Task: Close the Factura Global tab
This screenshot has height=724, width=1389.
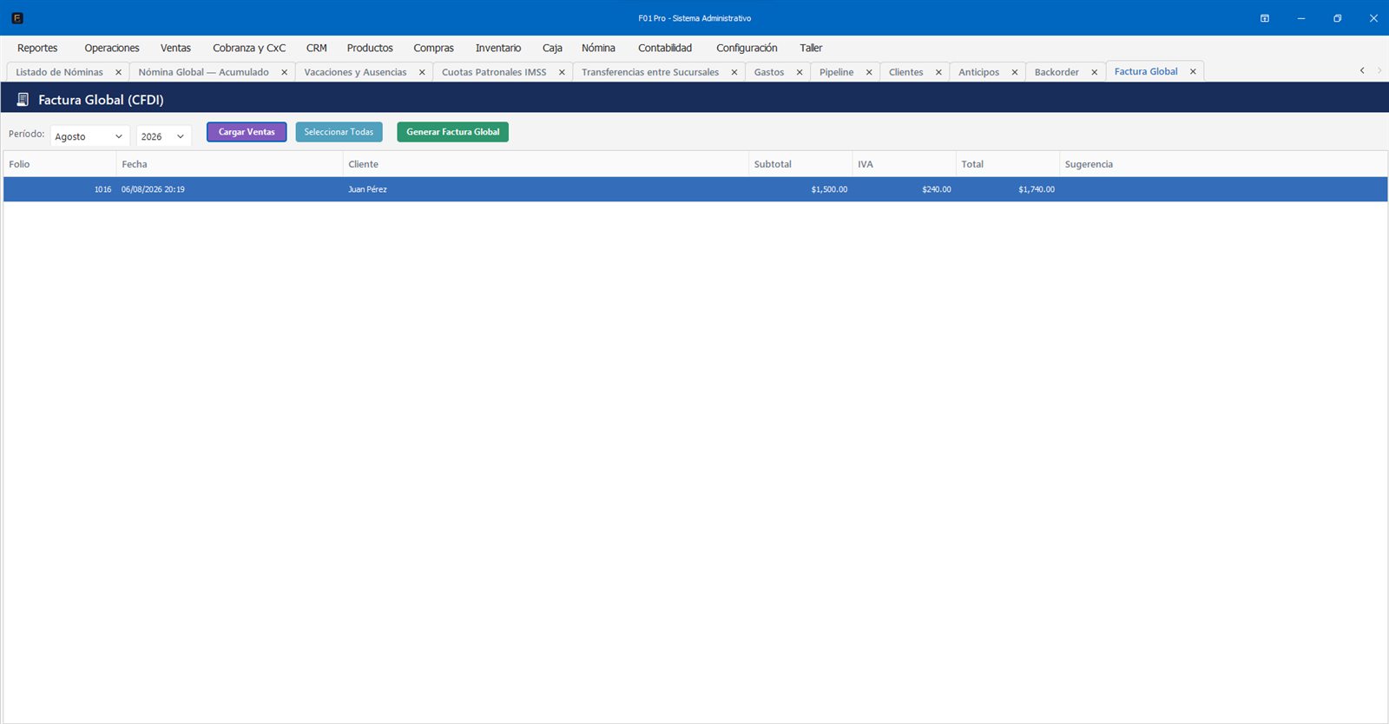Action: coord(1193,71)
